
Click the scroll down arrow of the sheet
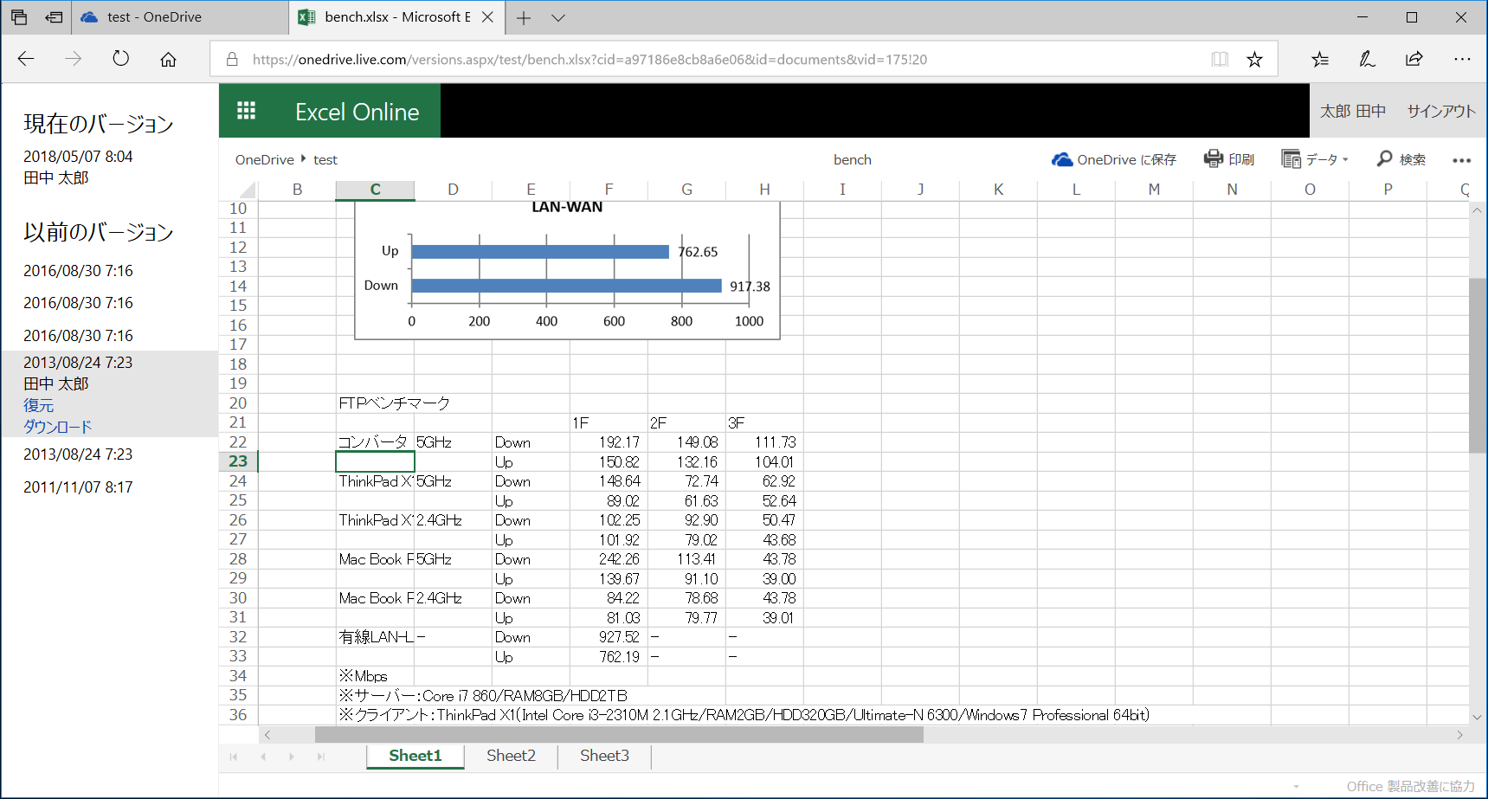pyautogui.click(x=1478, y=717)
